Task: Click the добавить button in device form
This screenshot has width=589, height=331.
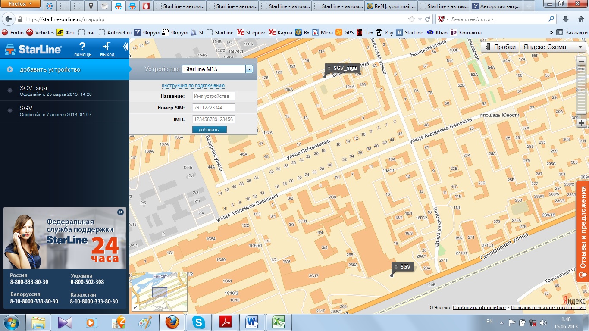Action: coord(209,130)
